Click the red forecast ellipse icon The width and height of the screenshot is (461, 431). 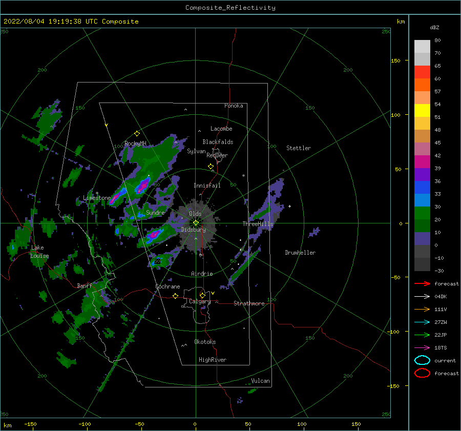[x=422, y=373]
